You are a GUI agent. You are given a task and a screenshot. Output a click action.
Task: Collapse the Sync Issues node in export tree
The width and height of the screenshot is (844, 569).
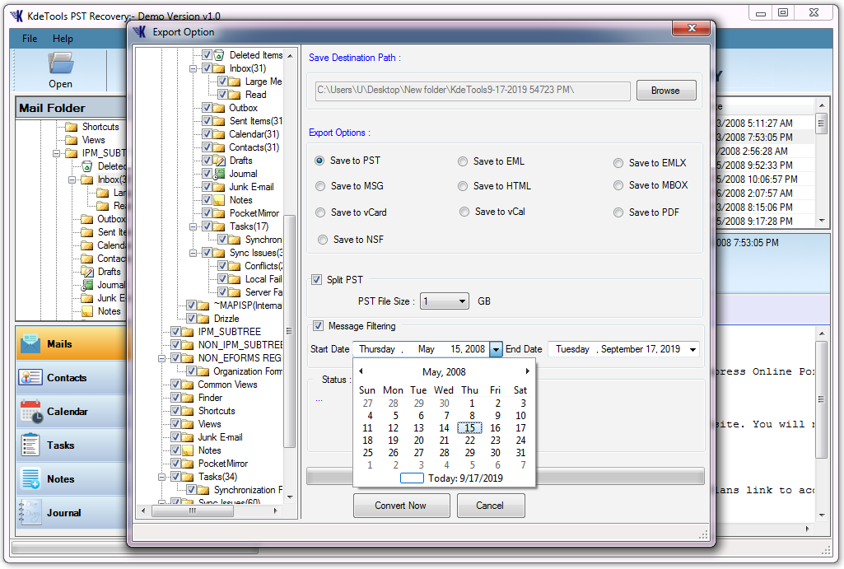(x=193, y=253)
